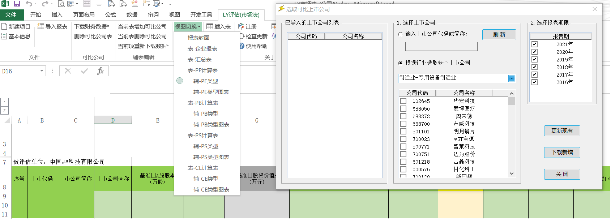Switch to the 公式 ribbon tab
This screenshot has height=219, width=611.
tap(110, 14)
